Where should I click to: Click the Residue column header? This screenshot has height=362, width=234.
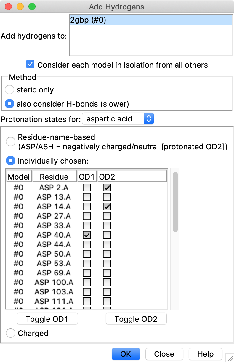click(x=54, y=177)
